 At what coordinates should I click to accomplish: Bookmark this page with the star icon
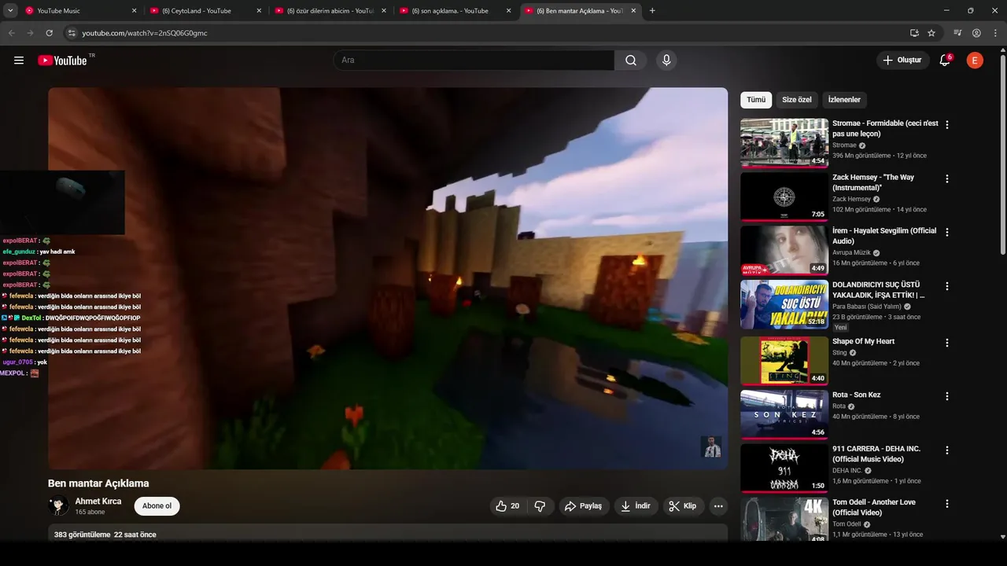931,33
